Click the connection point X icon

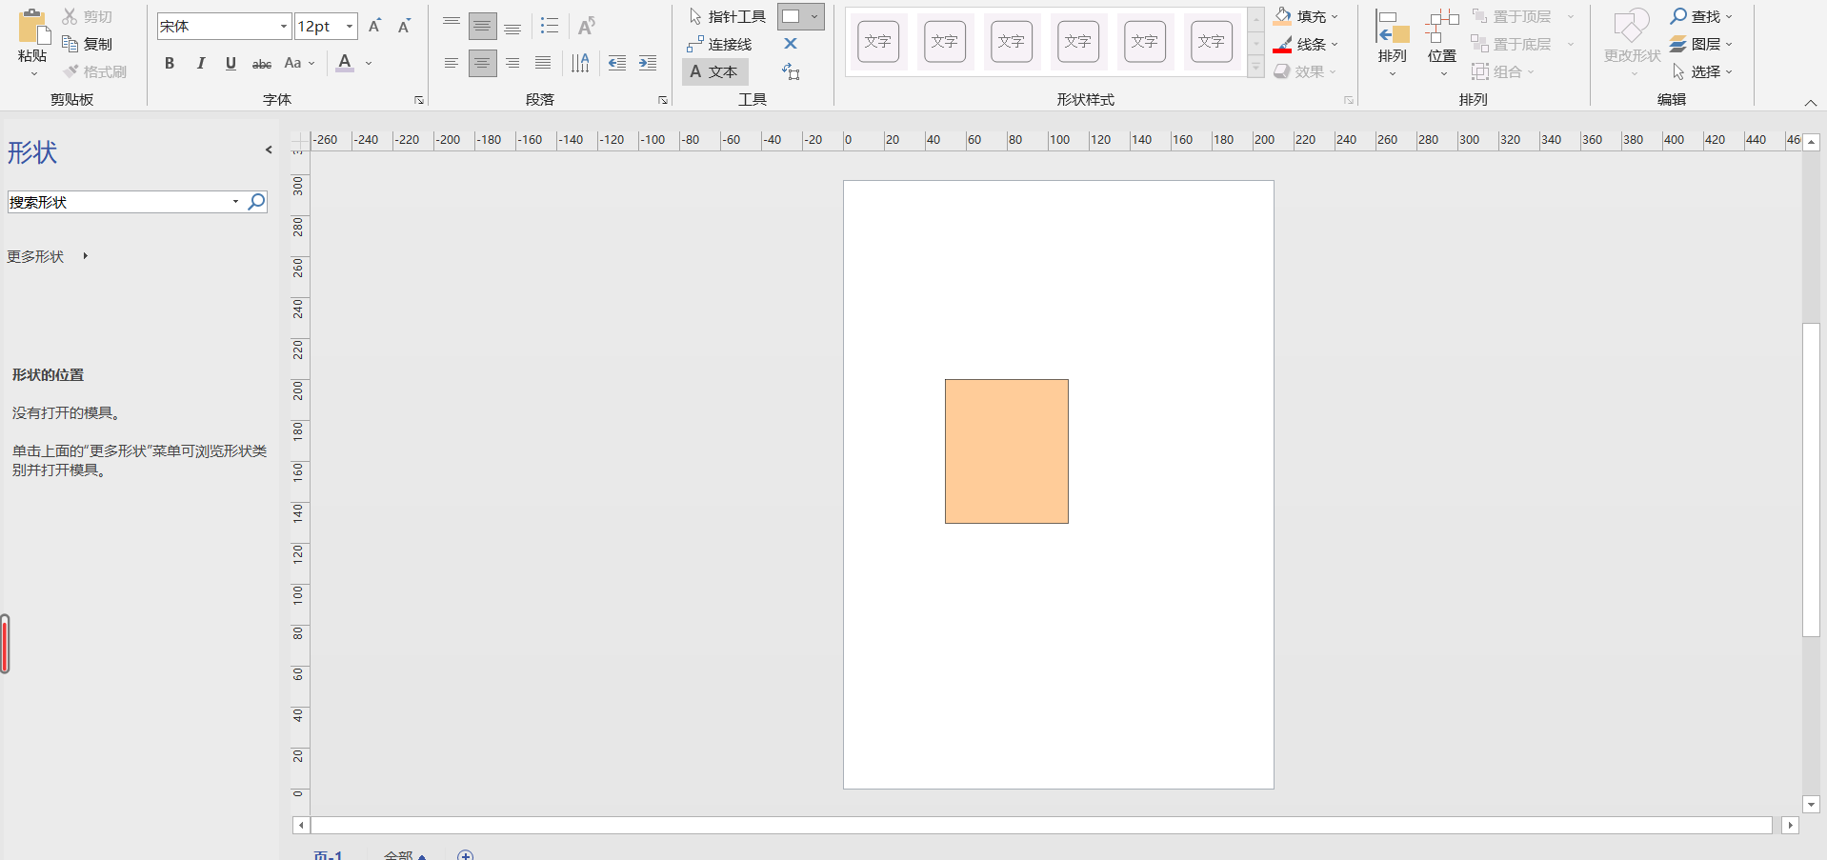[791, 44]
